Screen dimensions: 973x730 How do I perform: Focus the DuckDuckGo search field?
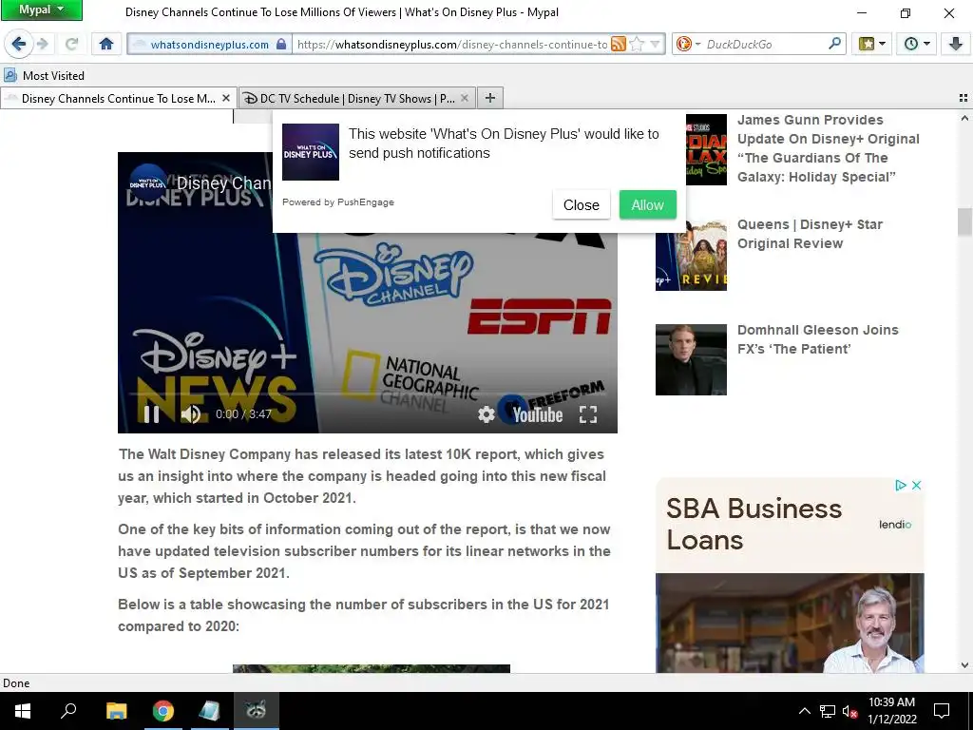point(765,44)
